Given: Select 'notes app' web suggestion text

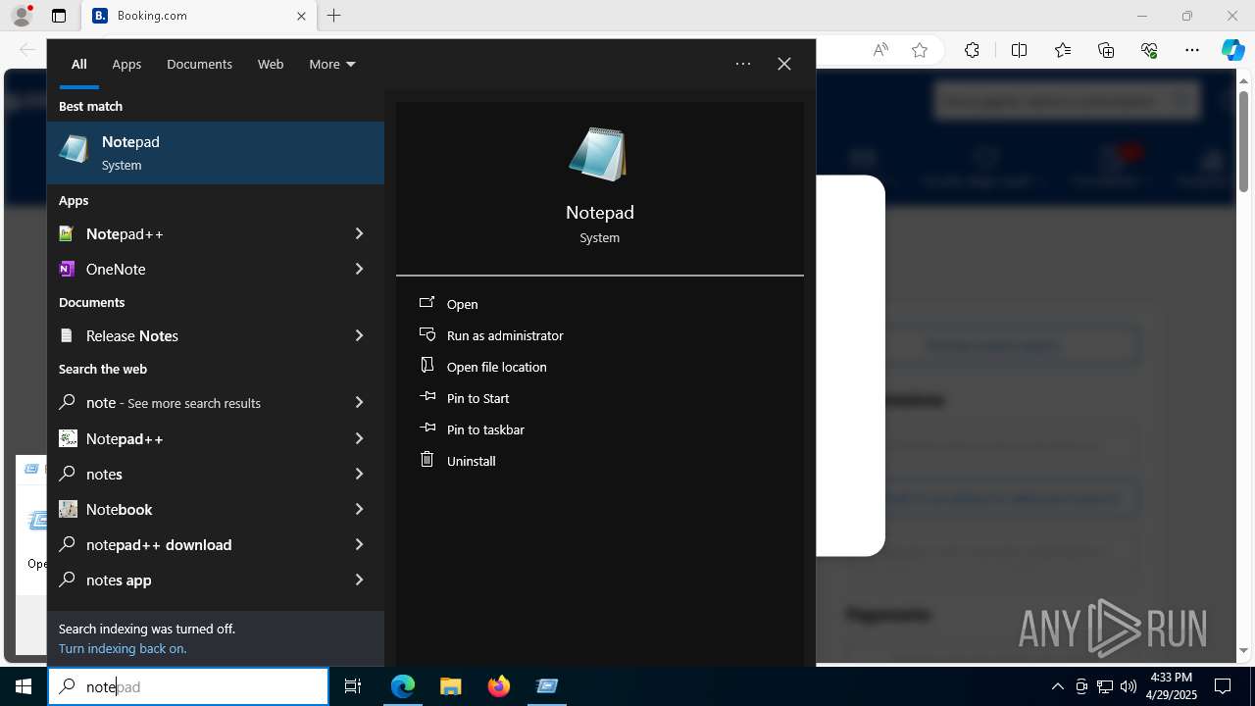Looking at the screenshot, I should [x=119, y=580].
